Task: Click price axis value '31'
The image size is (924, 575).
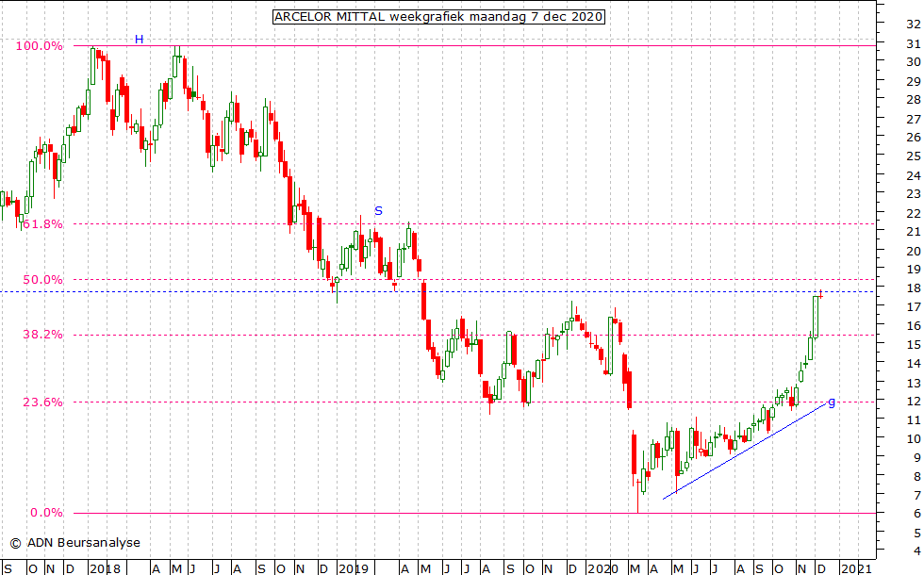Action: click(x=914, y=43)
